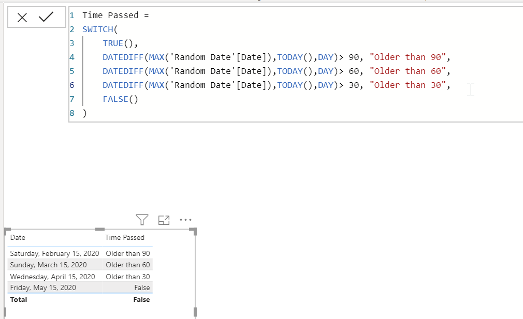The height and width of the screenshot is (319, 523).
Task: Open the visual's filter icon
Action: [x=142, y=220]
